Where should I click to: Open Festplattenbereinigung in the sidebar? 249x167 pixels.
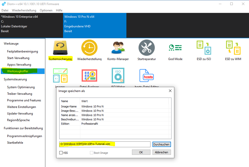coord(23,51)
